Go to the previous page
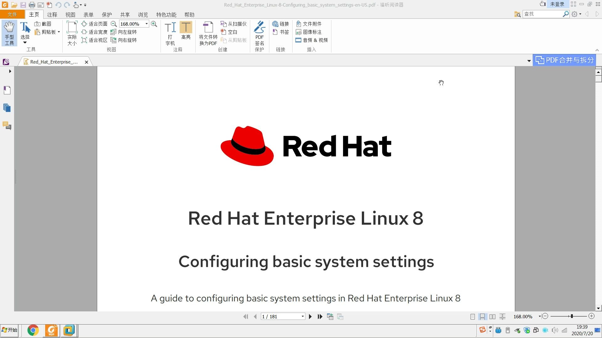This screenshot has width=602, height=338. [255, 317]
